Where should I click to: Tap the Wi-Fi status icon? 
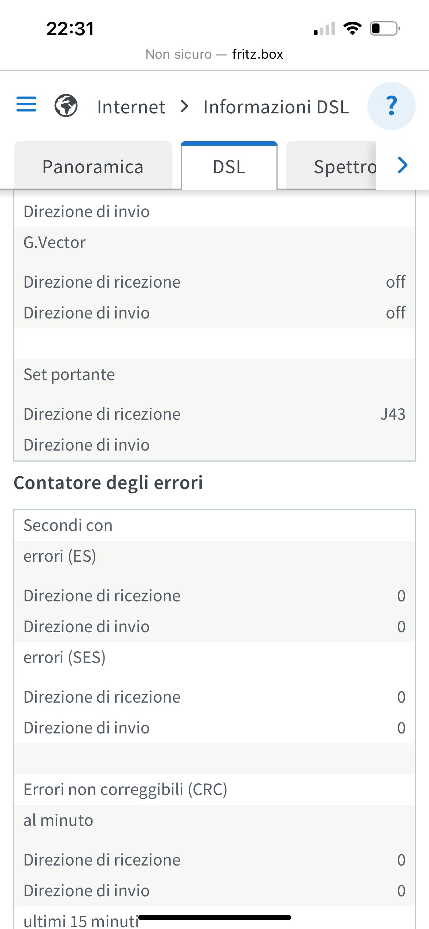pos(352,28)
